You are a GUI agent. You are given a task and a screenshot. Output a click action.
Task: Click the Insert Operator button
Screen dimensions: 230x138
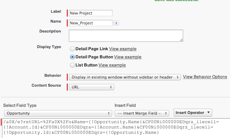193,112
